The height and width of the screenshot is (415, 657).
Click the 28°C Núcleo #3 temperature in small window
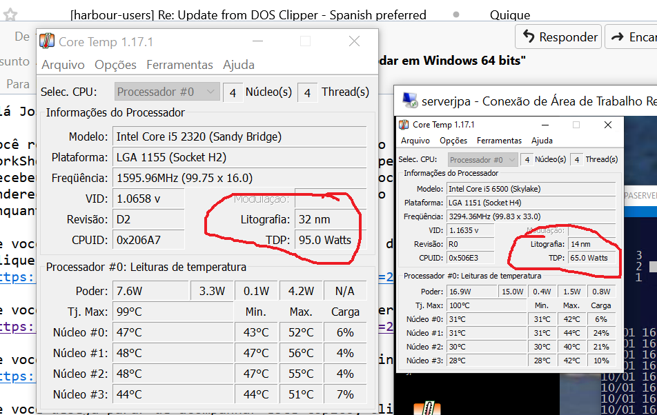(487, 361)
